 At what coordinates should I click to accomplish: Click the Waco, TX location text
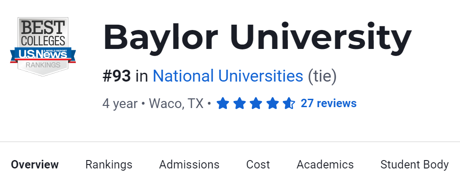coord(176,104)
